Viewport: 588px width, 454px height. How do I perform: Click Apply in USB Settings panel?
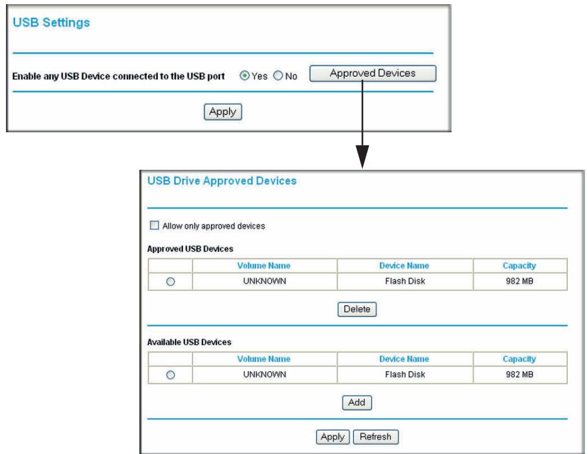tap(223, 112)
